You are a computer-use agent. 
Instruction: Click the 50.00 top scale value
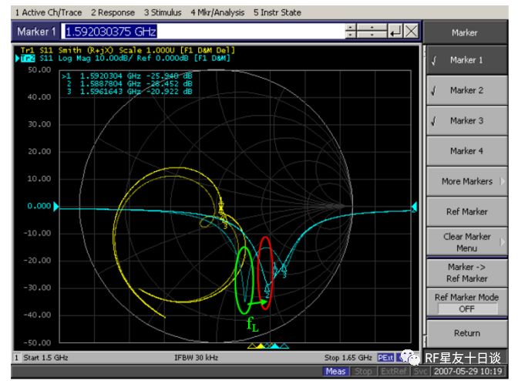click(39, 70)
